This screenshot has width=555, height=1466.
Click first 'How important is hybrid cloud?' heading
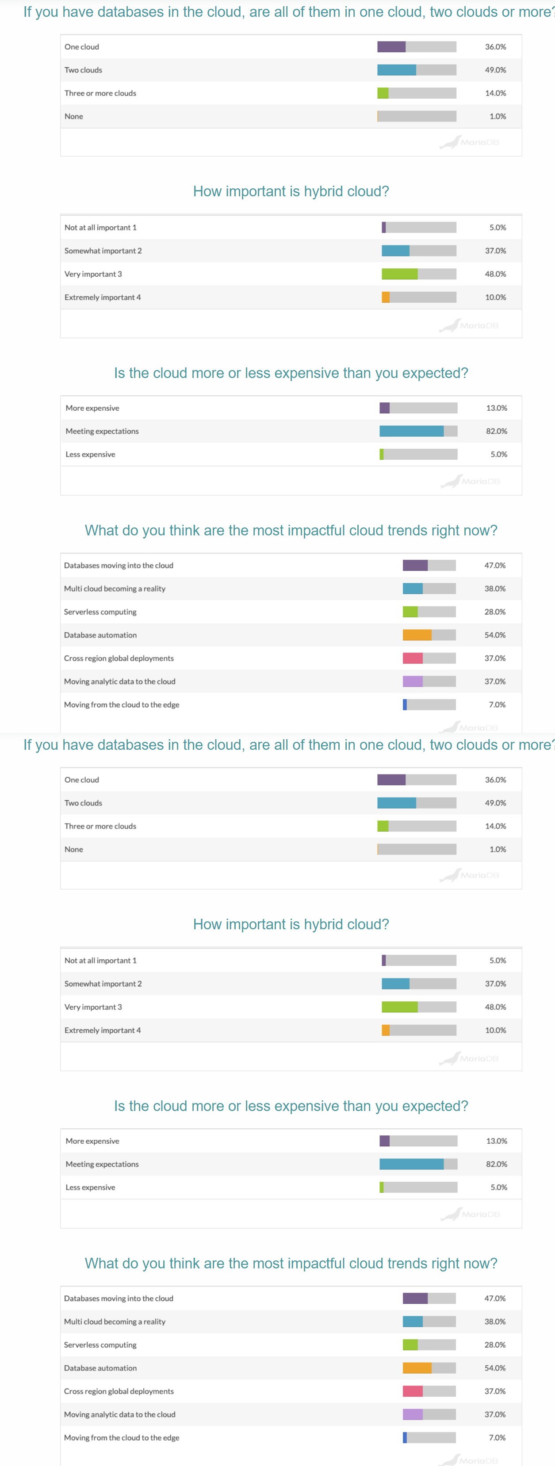291,191
